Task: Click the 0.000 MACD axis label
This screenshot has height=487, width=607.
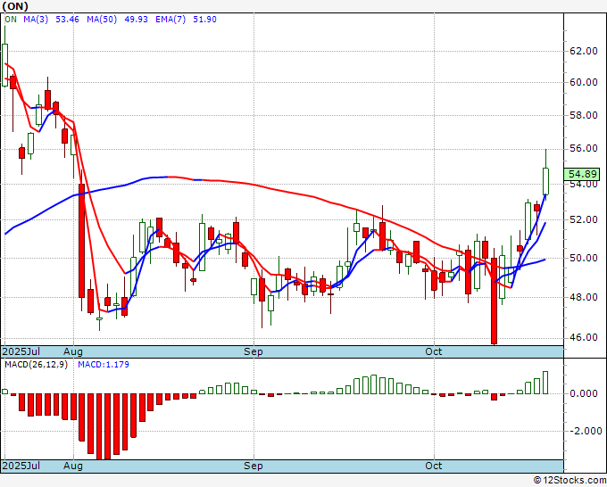Action: click(x=583, y=393)
